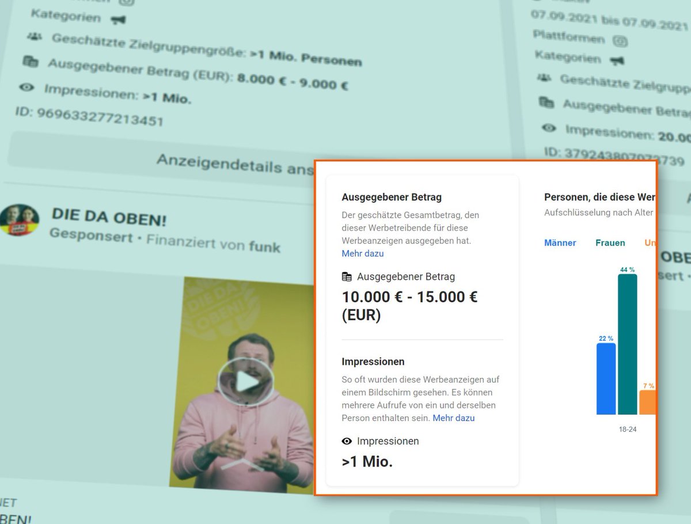Click the eye icon next to 'Impressionen: >1 Mio.'
The image size is (691, 524).
pos(27,88)
